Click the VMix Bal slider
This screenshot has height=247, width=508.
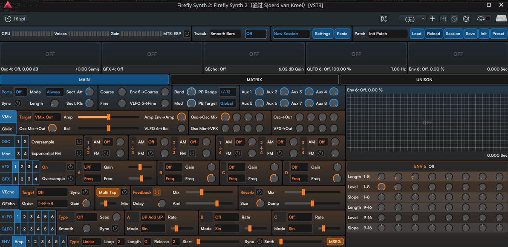(109, 129)
